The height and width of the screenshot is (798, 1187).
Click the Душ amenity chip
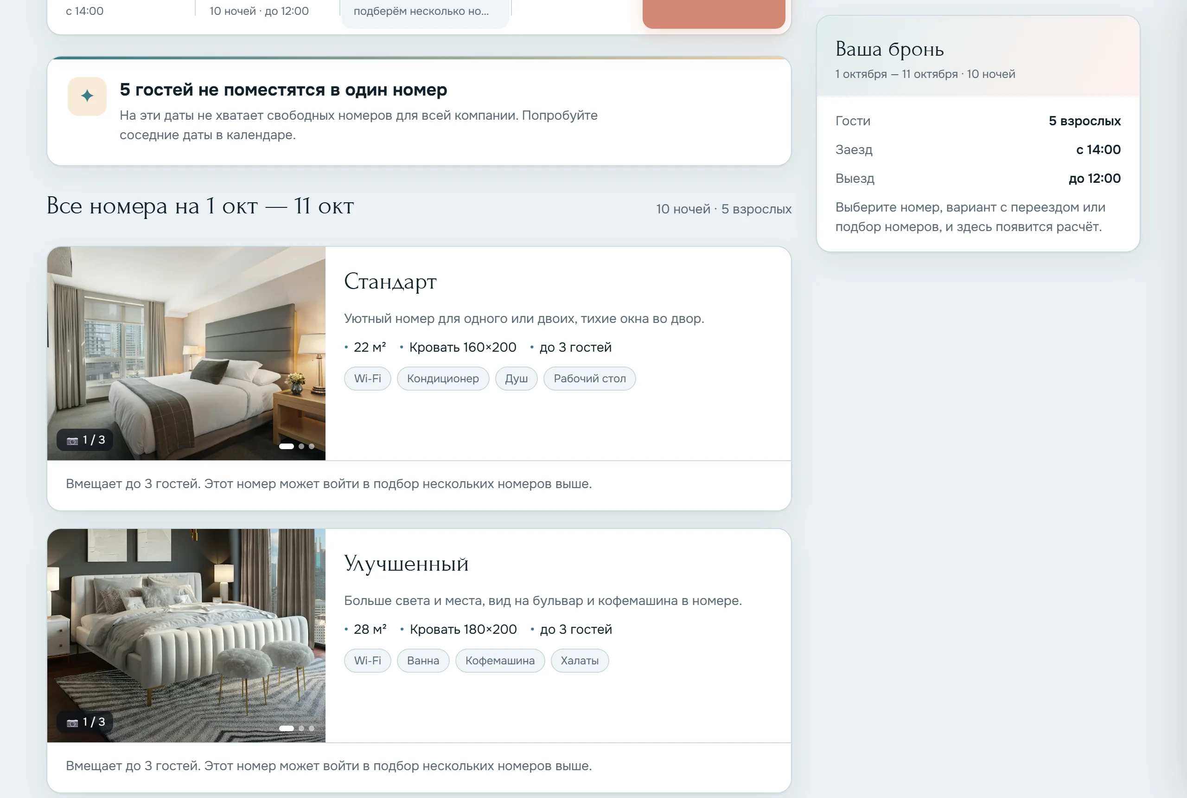point(516,379)
